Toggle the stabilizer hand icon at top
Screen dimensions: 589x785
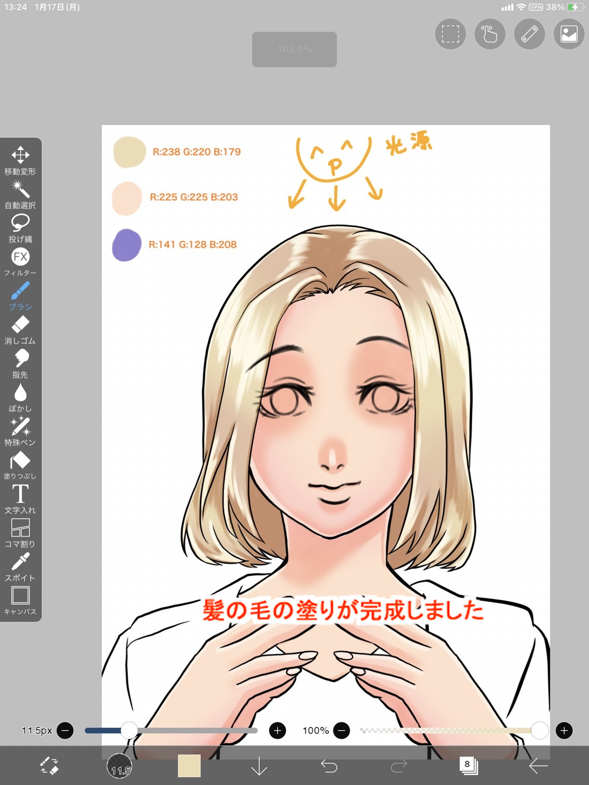pyautogui.click(x=490, y=34)
